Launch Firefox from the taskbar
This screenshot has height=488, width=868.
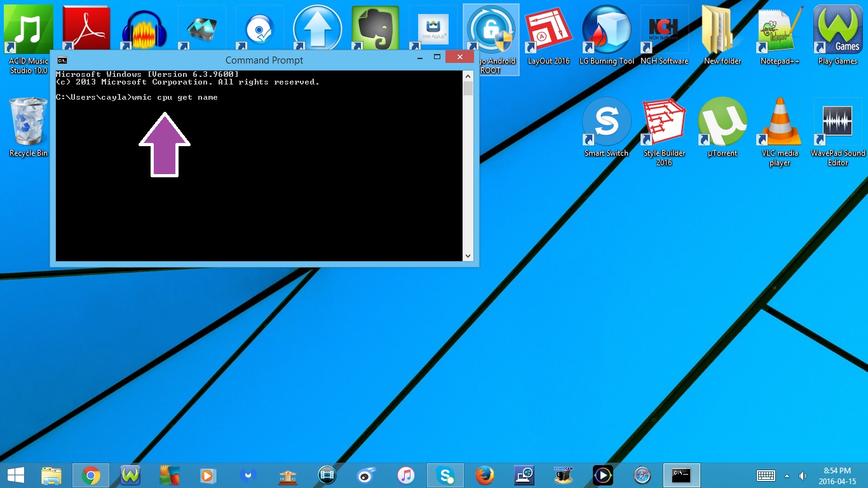click(485, 475)
